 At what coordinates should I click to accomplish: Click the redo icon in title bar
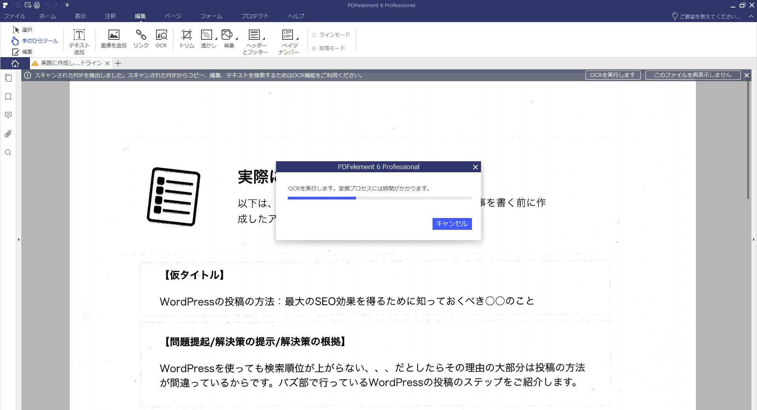coord(55,5)
